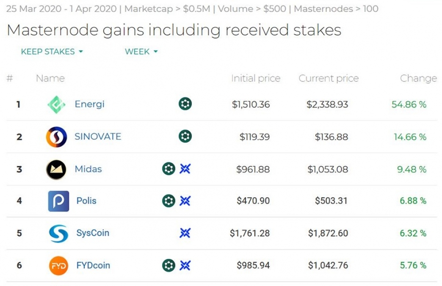Click the green hosting icon in Energi row
Screen dimensions: 442x286
tap(185, 104)
